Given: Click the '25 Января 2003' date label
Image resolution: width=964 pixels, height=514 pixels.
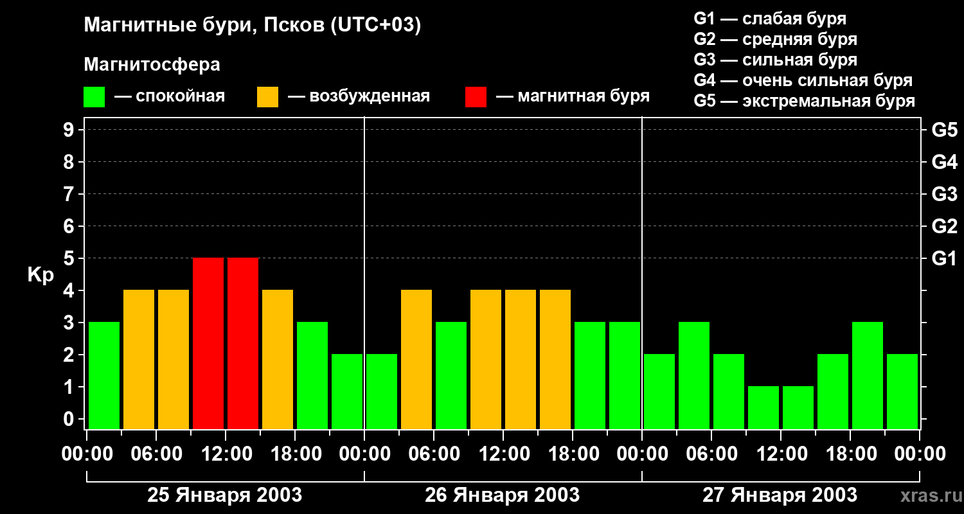Looking at the screenshot, I should point(225,495).
